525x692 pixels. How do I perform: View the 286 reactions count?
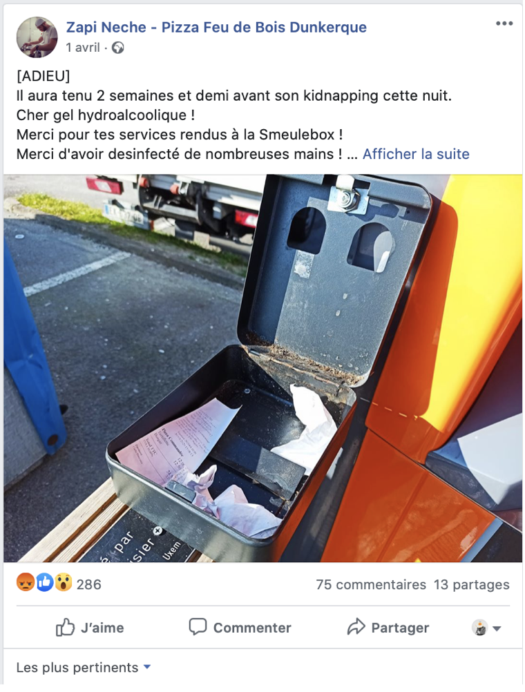coord(88,584)
